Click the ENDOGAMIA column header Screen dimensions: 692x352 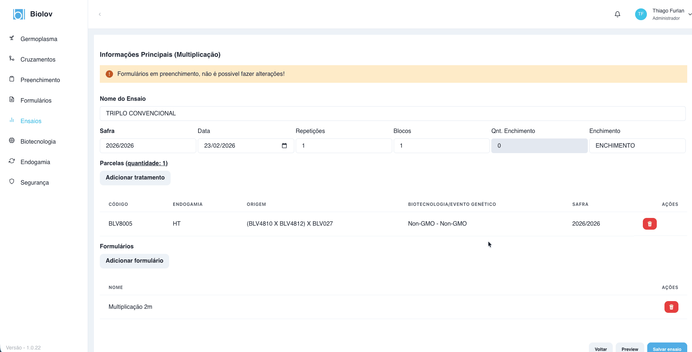pos(187,204)
